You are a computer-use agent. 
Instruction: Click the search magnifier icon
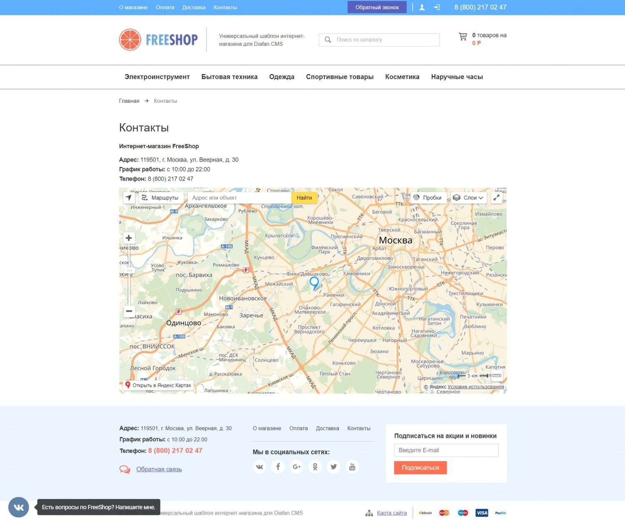(x=328, y=40)
